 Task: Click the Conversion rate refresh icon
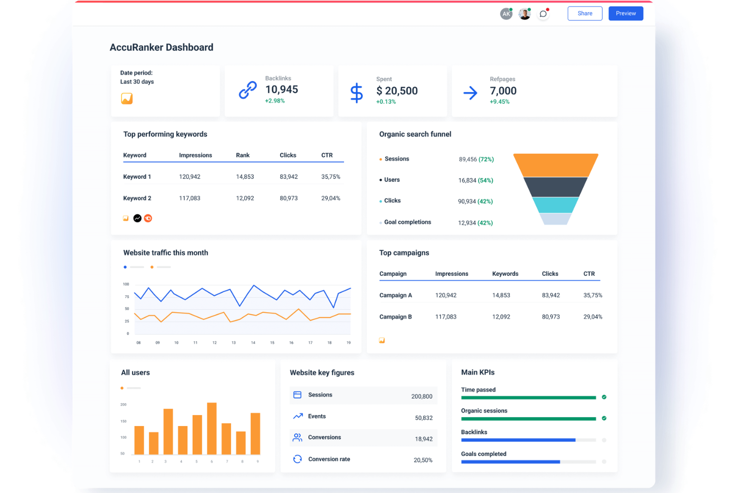298,459
